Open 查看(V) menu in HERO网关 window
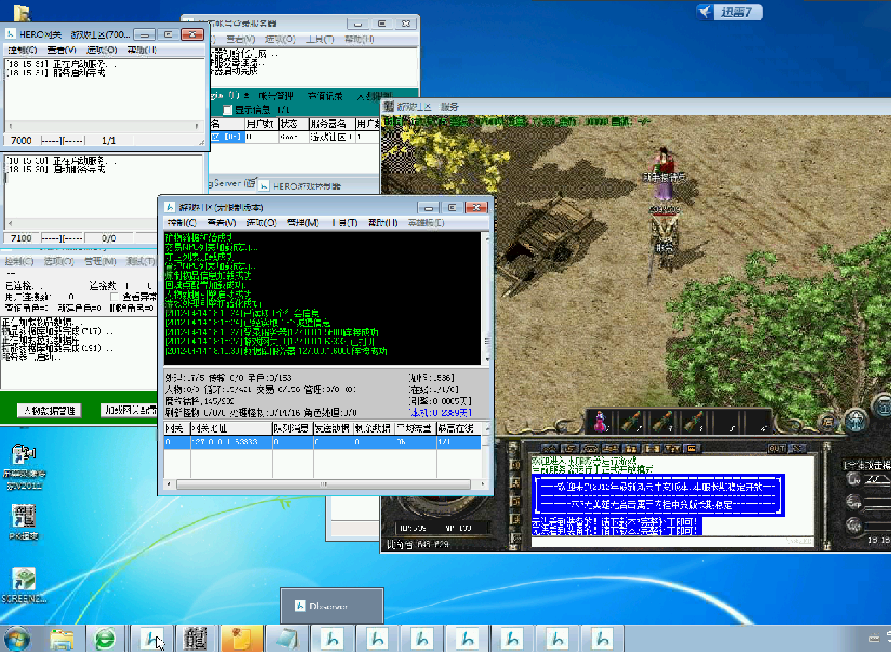 point(62,50)
